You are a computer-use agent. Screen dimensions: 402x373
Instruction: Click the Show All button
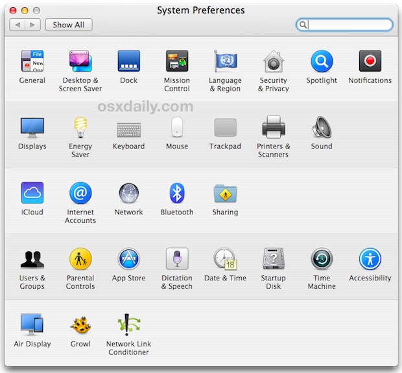(x=69, y=25)
